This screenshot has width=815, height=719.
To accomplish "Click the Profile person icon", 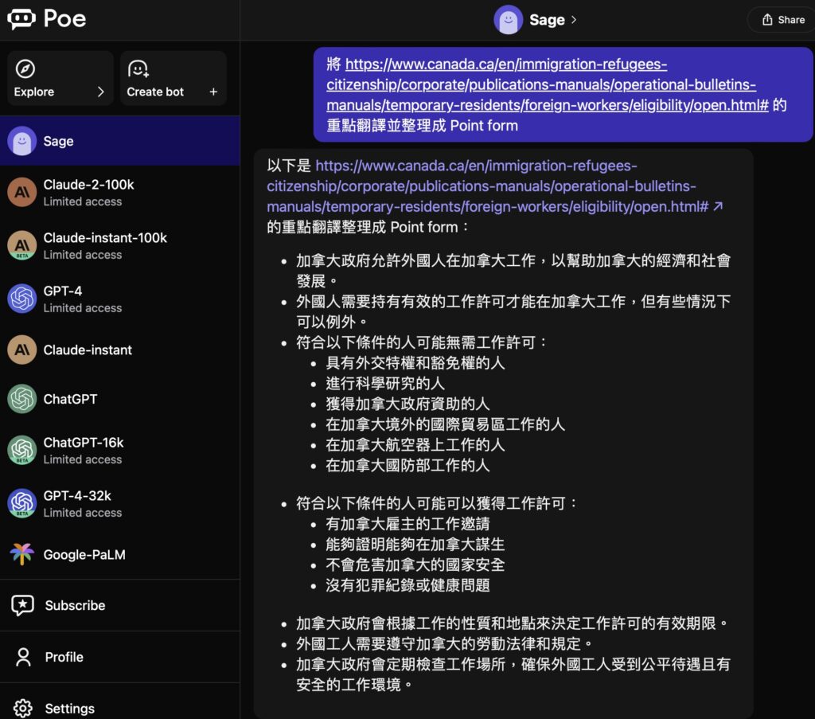I will point(23,657).
